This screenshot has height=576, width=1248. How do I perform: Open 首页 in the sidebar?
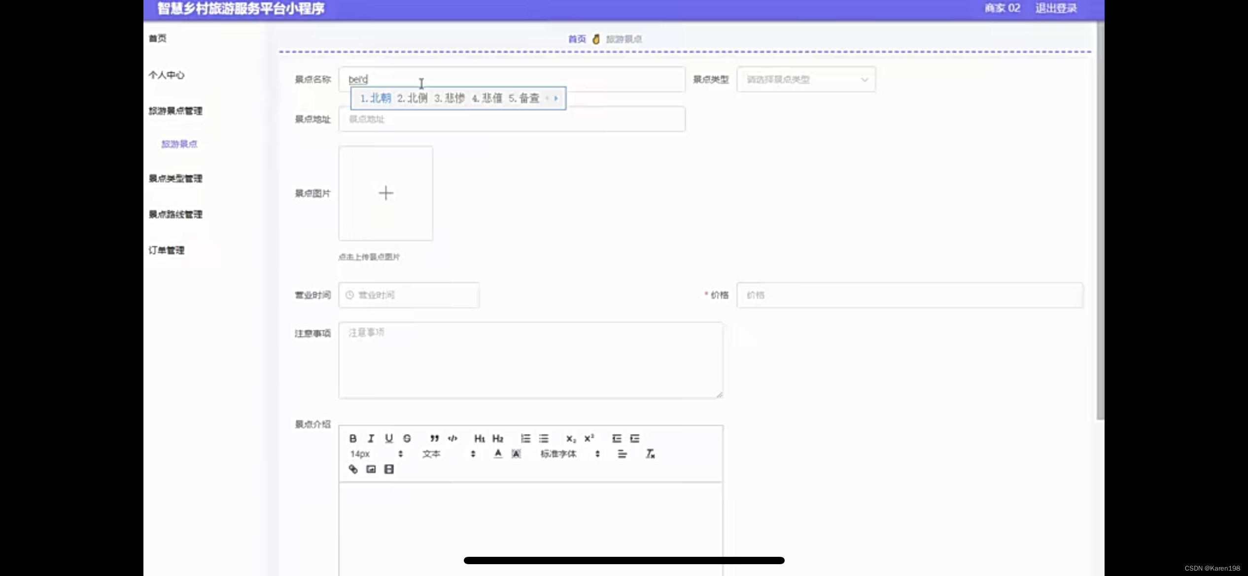[x=158, y=38]
